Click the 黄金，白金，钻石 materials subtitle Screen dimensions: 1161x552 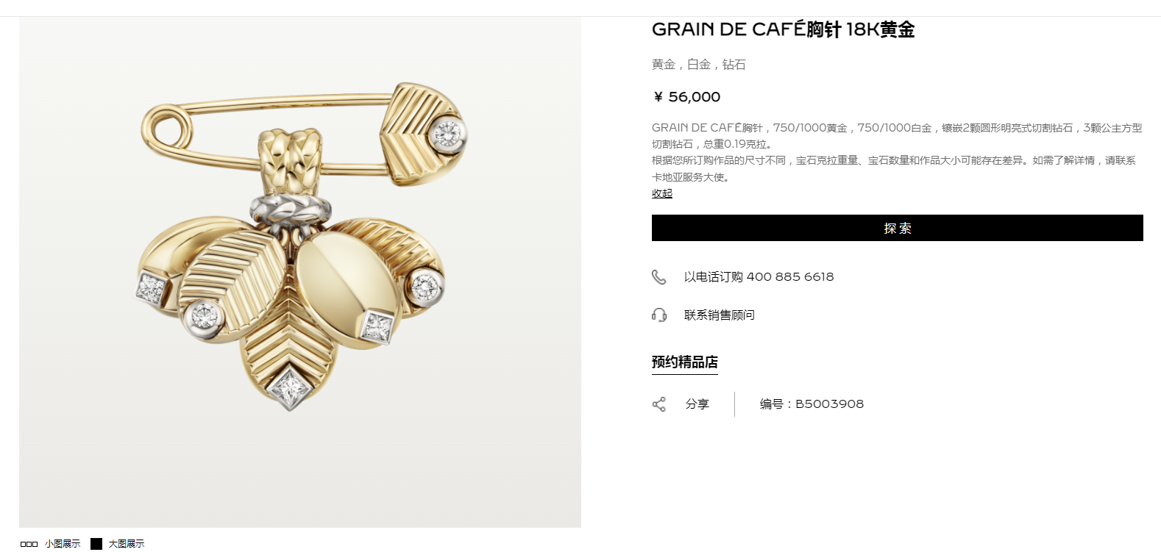pos(698,65)
